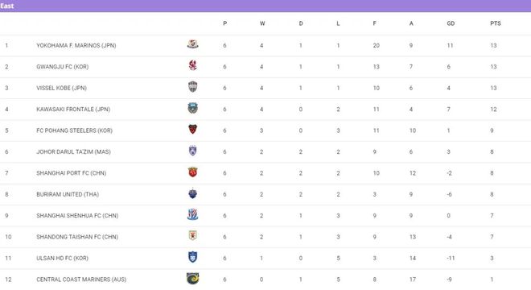This screenshot has height=290, width=531.
Task: Open the Yokohama F. Marinos (JPN) team link
Action: click(76, 45)
